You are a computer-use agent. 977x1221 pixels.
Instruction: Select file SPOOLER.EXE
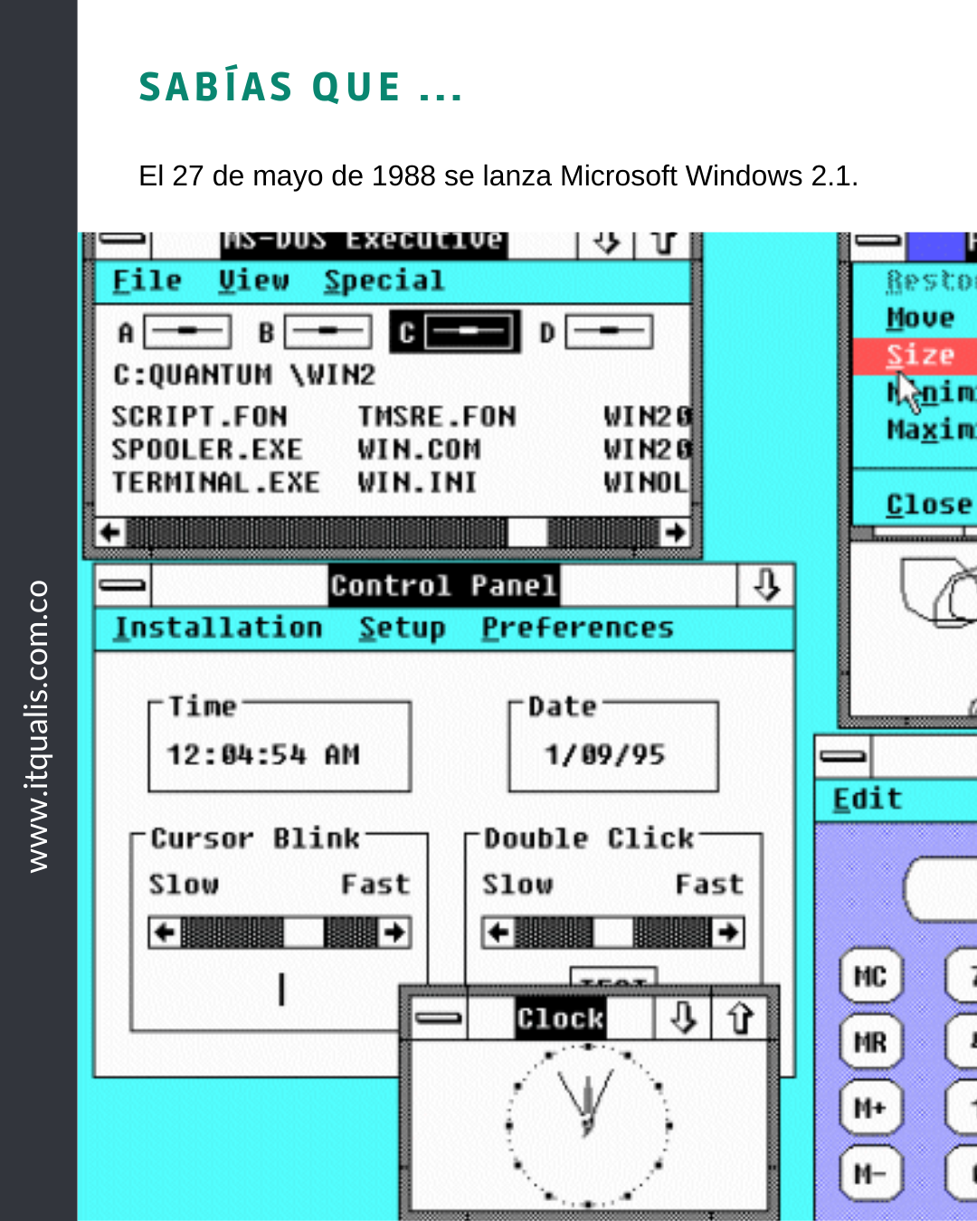tap(207, 450)
